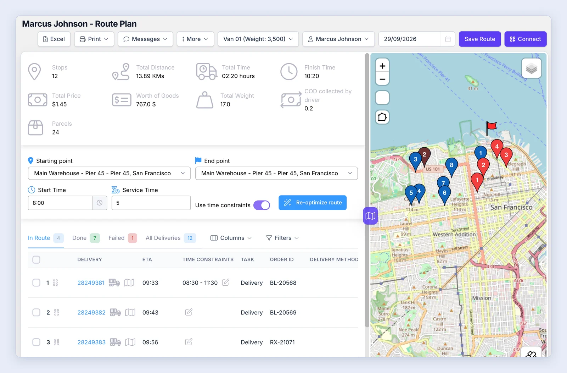Click the Service Time input field
This screenshot has height=373, width=567.
coord(151,203)
